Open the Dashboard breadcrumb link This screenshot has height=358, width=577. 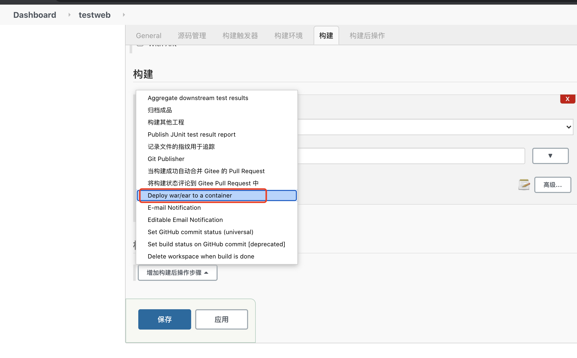(x=35, y=15)
